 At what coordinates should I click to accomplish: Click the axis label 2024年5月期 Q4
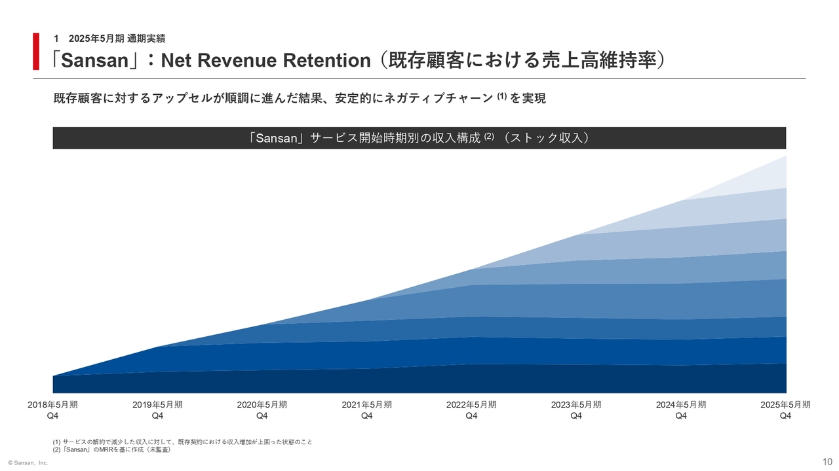coord(681,410)
